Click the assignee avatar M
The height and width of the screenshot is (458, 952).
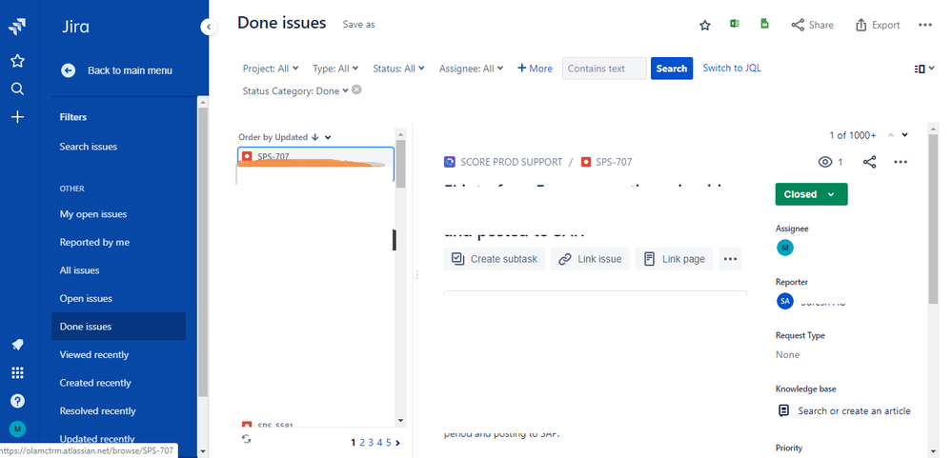[784, 248]
